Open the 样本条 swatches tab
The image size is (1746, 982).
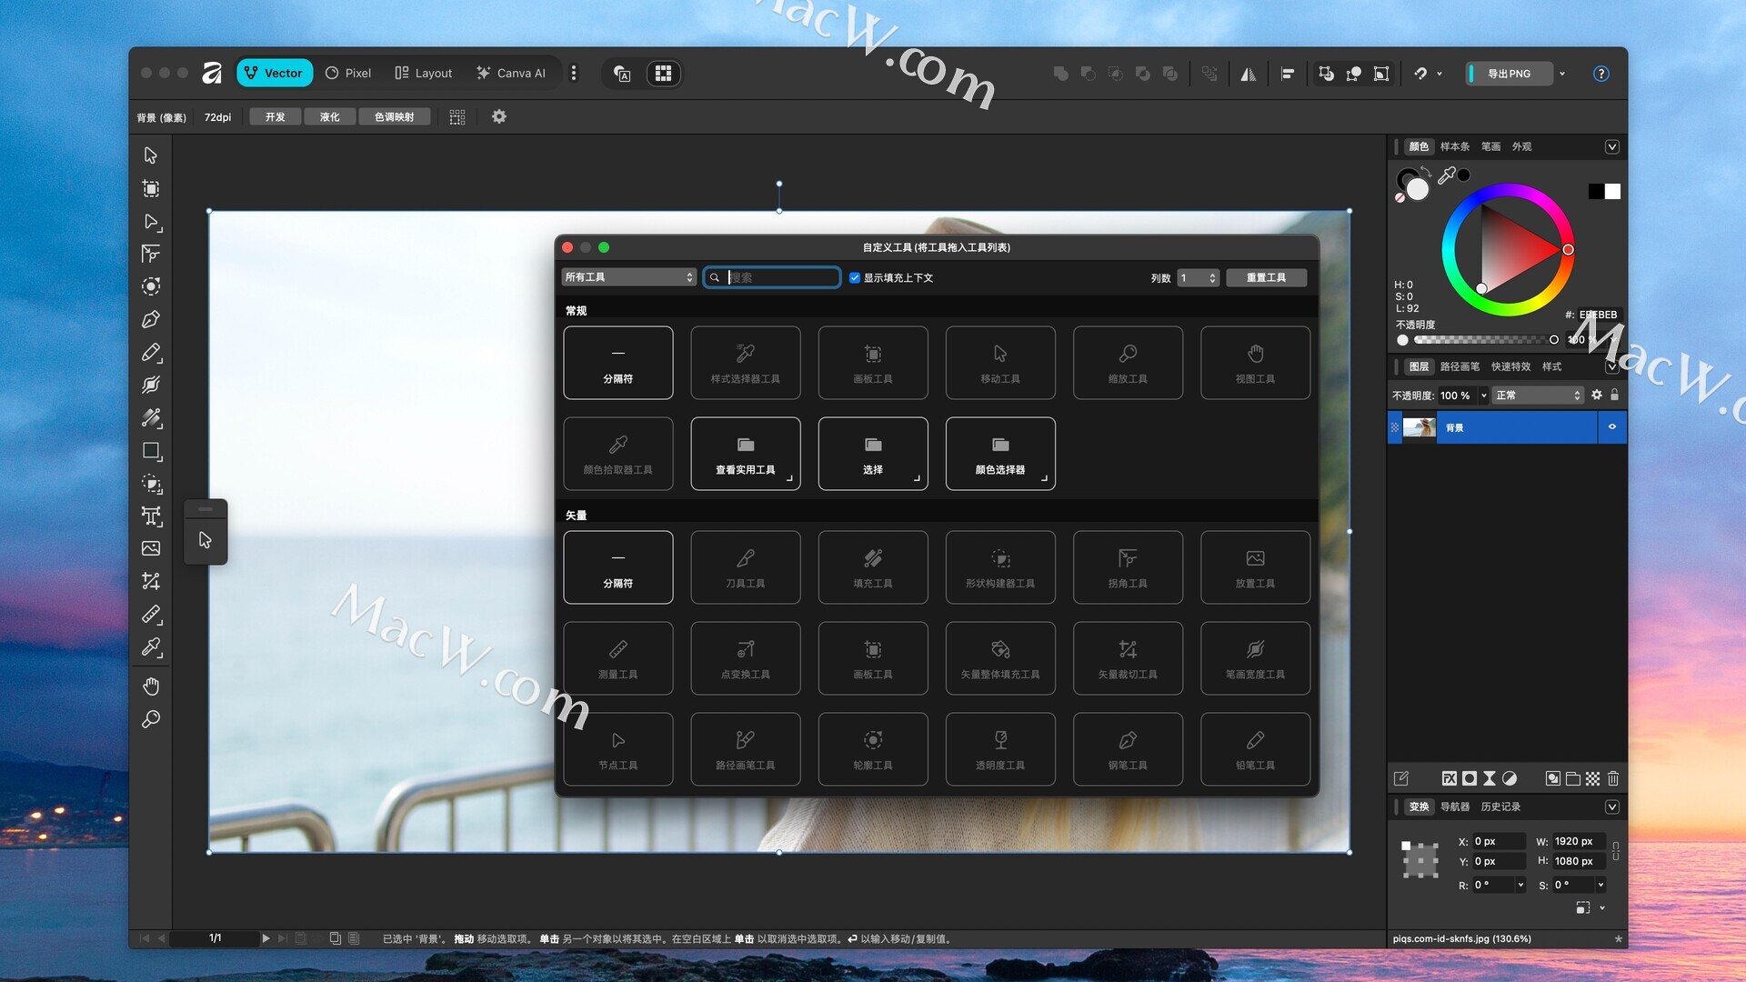coord(1454,146)
